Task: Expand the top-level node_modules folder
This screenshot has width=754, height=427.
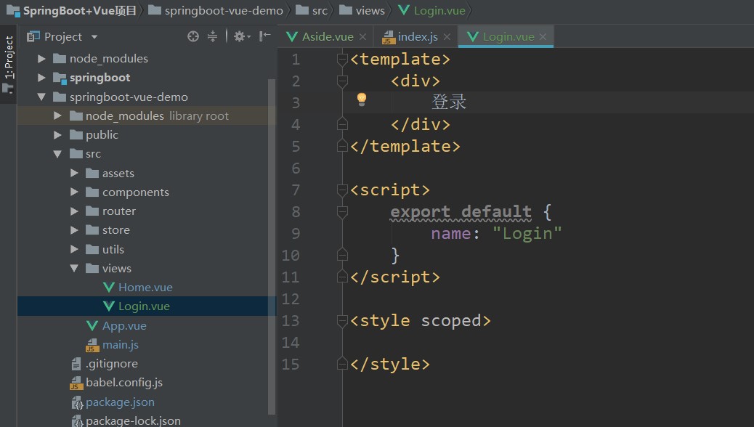Action: pos(42,59)
